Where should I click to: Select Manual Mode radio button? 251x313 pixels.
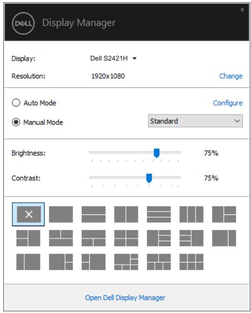point(16,122)
